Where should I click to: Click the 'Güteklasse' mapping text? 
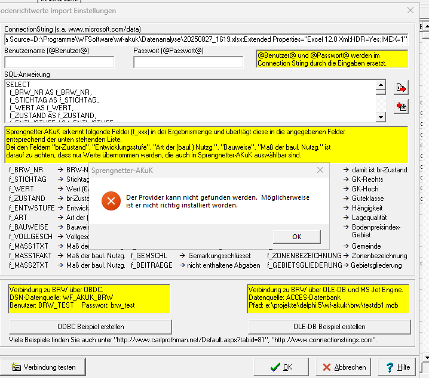point(367,199)
